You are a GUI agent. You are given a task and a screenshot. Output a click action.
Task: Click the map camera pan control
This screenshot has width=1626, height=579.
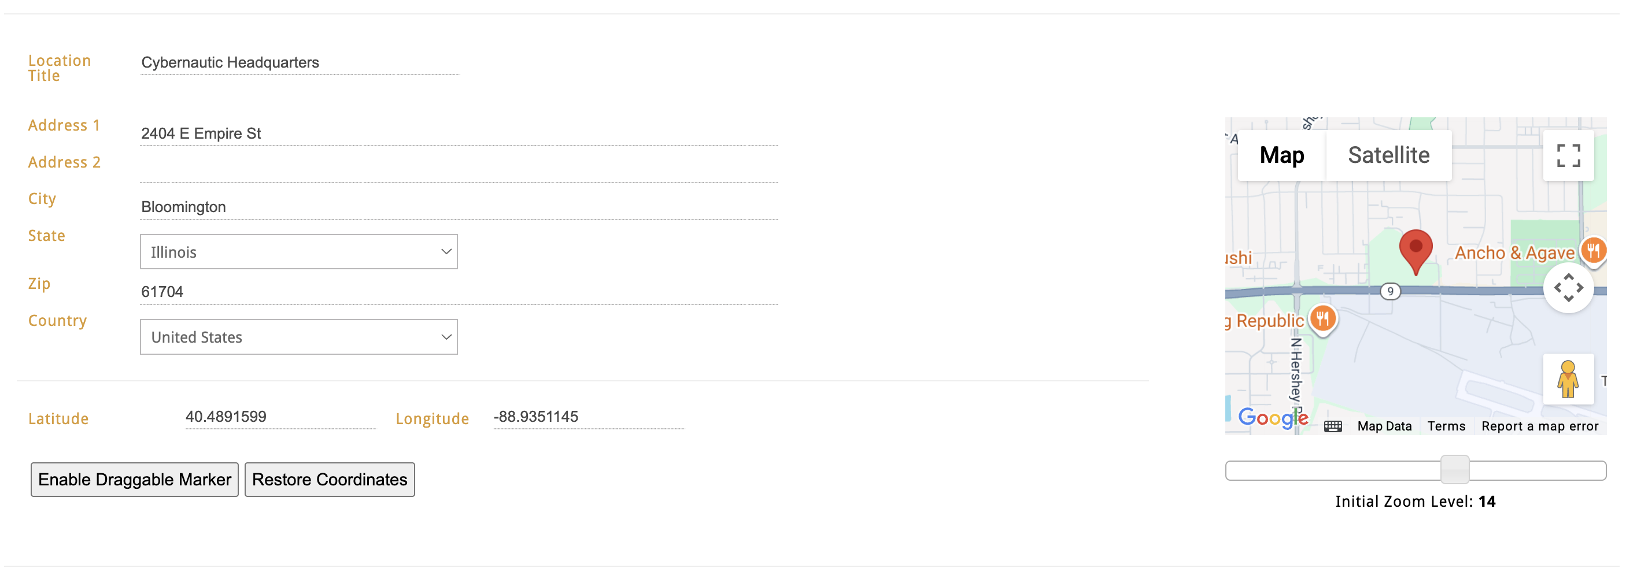click(1568, 288)
